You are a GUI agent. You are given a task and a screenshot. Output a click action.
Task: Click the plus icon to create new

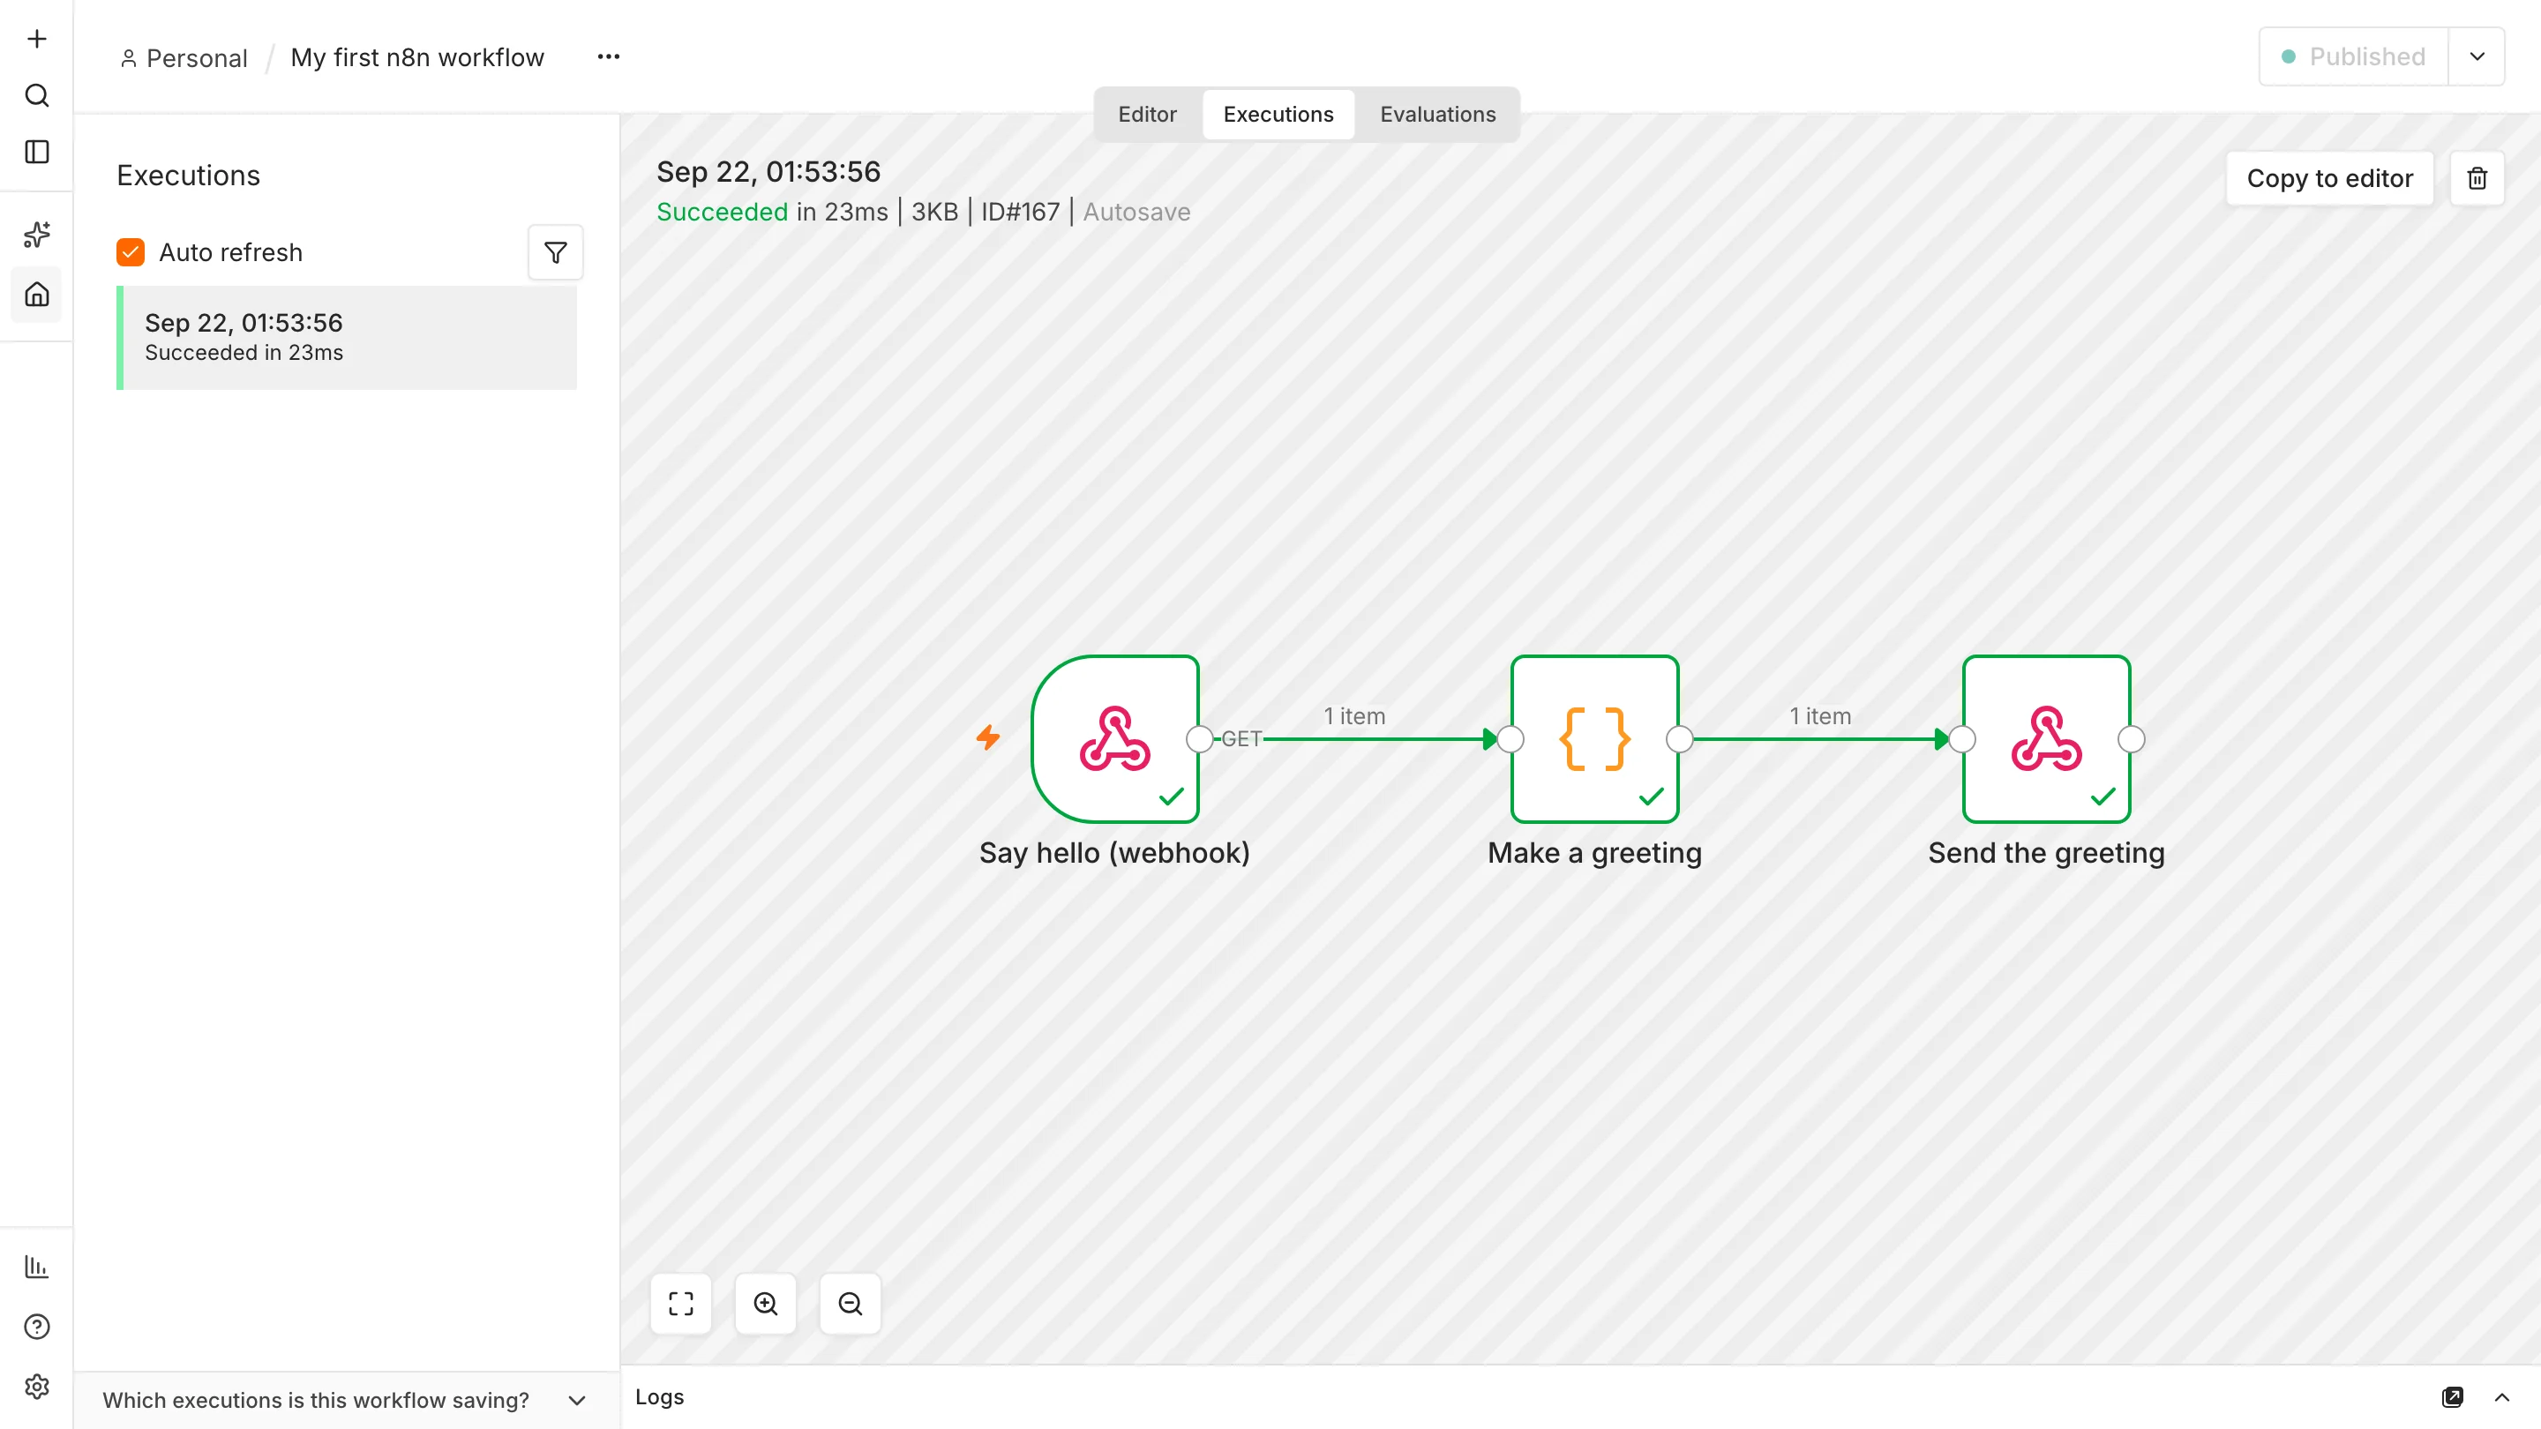tap(36, 39)
